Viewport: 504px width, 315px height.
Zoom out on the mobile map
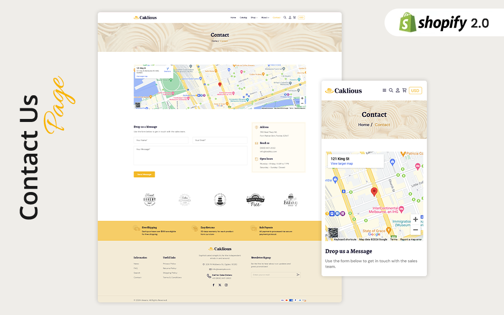coord(415,230)
